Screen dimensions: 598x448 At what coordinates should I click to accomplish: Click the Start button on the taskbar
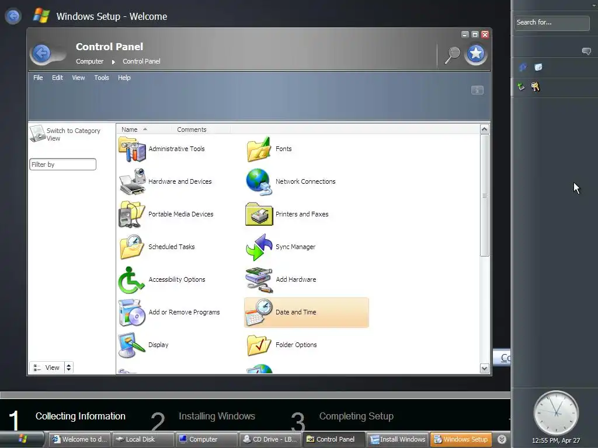coord(23,439)
